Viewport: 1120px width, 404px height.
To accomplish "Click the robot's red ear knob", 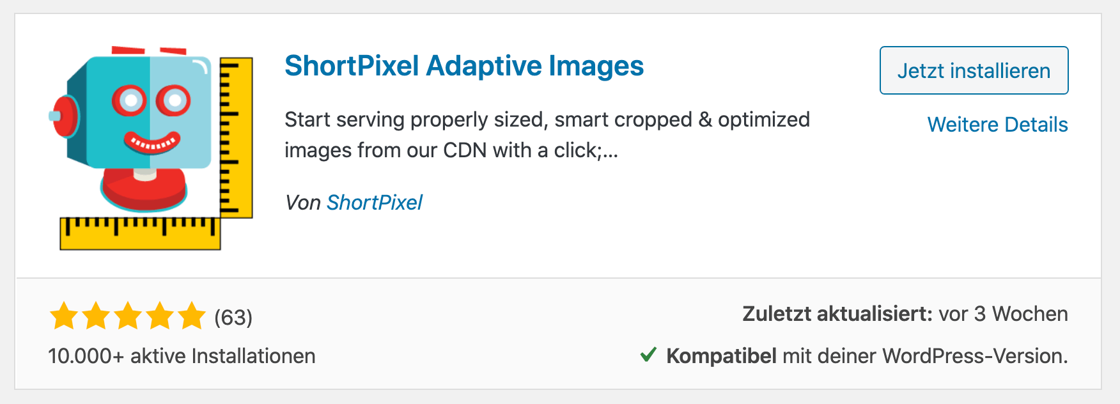I will pyautogui.click(x=63, y=117).
